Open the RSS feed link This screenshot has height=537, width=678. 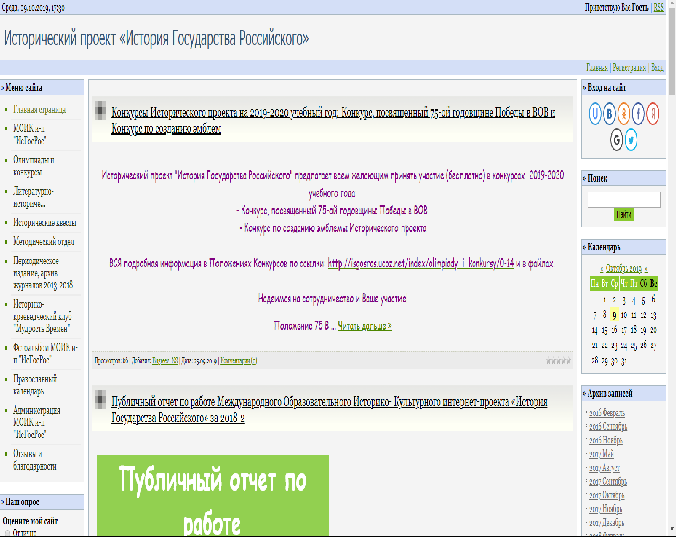pyautogui.click(x=658, y=7)
